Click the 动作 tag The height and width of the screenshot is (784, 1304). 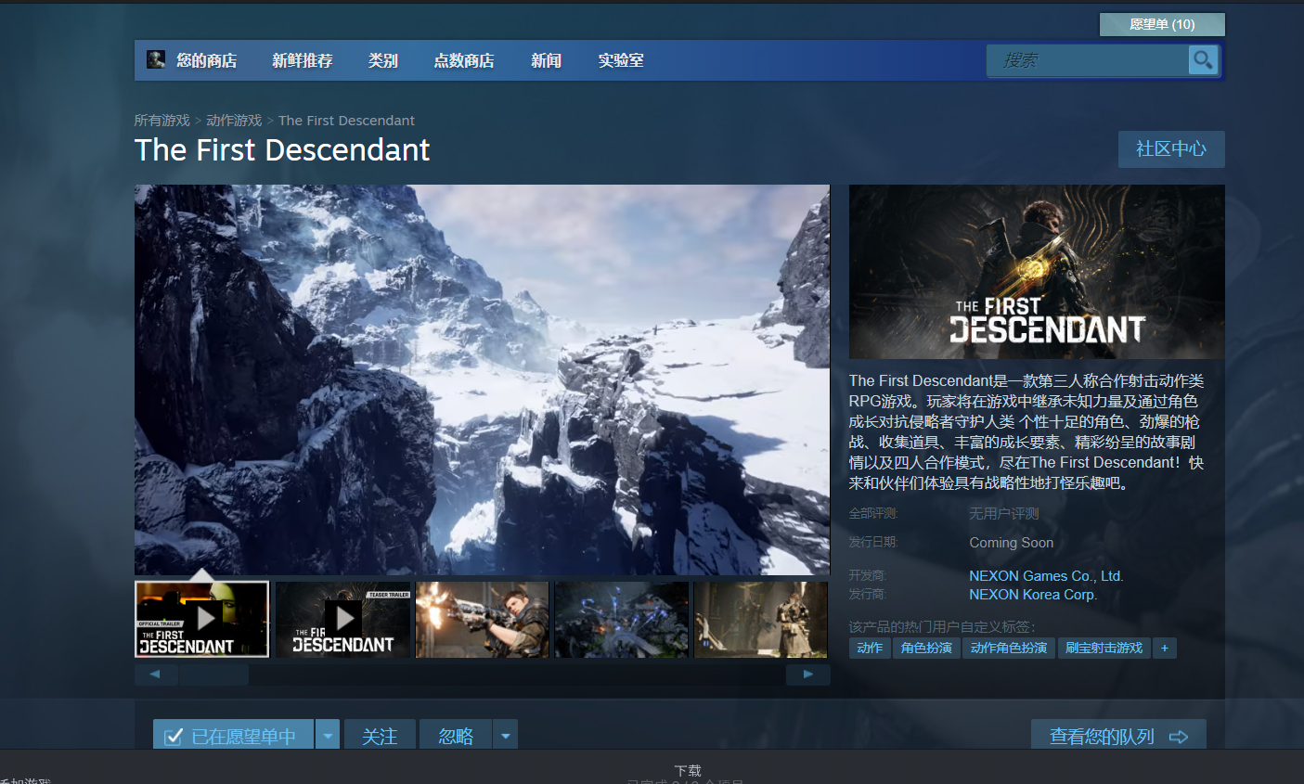[870, 648]
